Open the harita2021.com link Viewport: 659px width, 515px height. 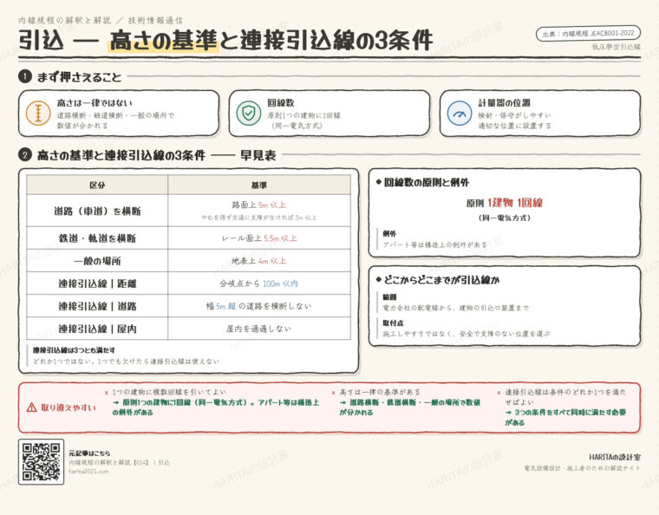coord(88,472)
